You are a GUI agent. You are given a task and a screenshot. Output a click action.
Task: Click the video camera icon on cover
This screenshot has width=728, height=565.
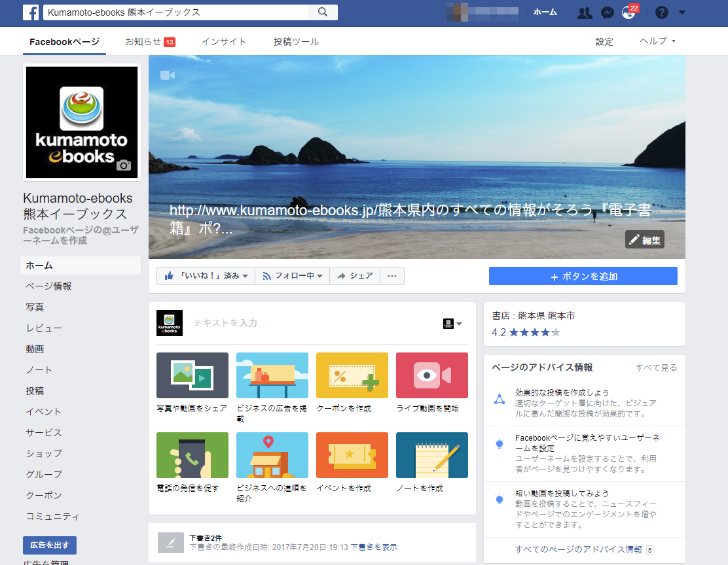pyautogui.click(x=168, y=75)
